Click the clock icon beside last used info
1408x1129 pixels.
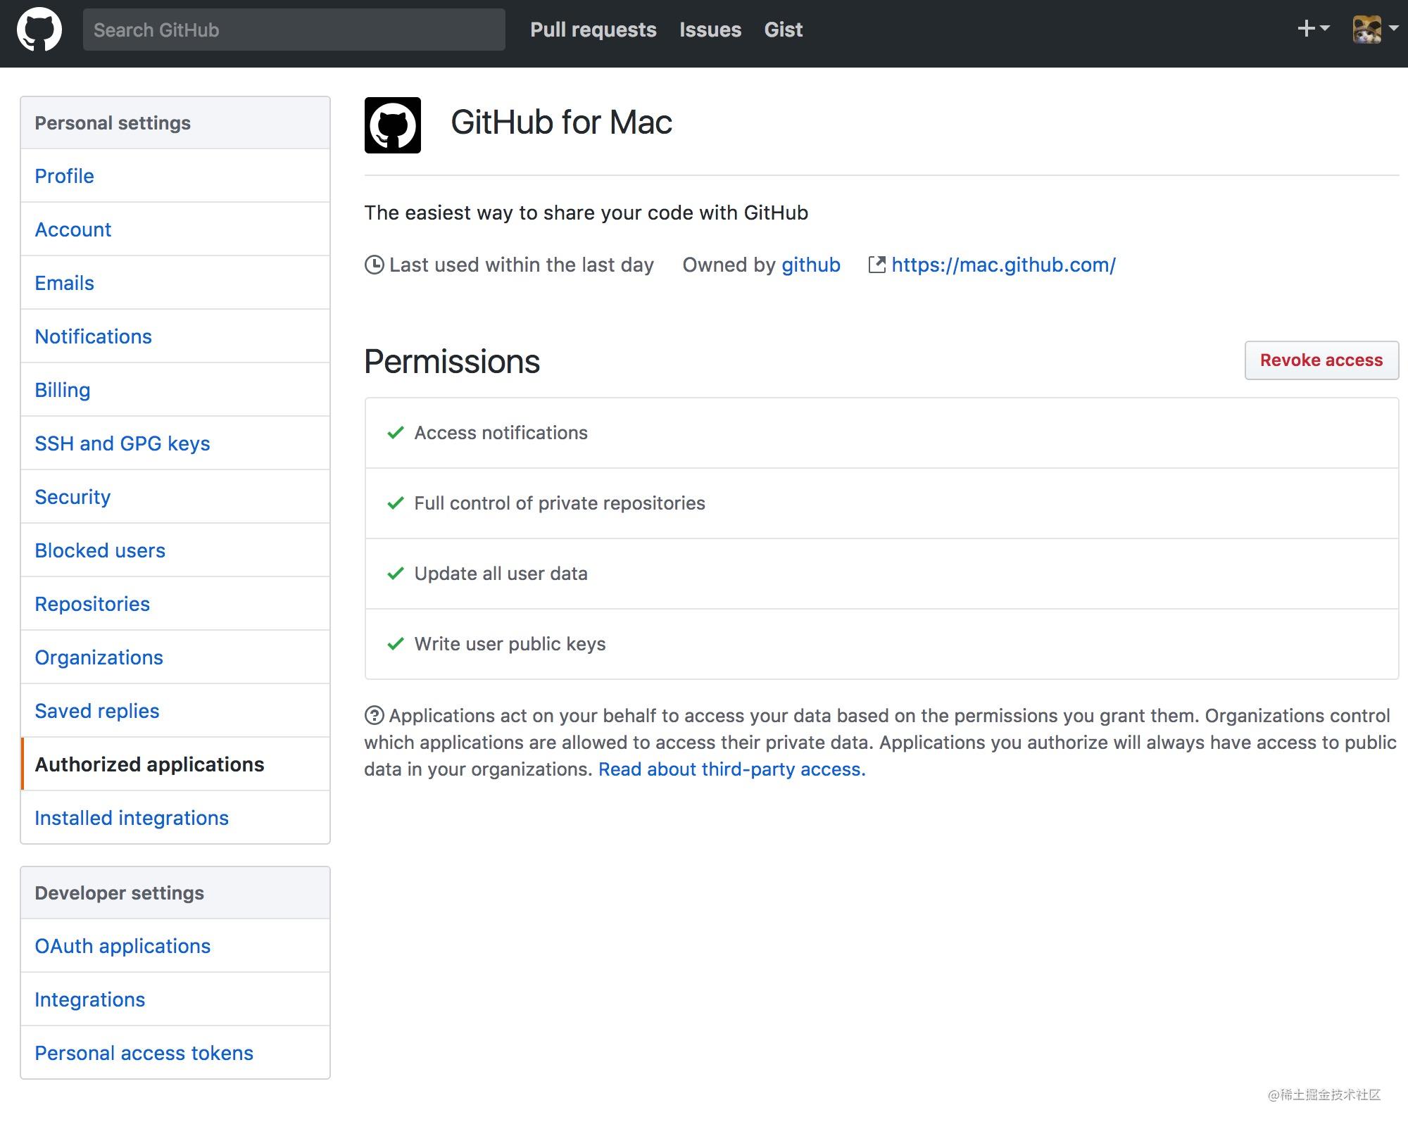[374, 265]
